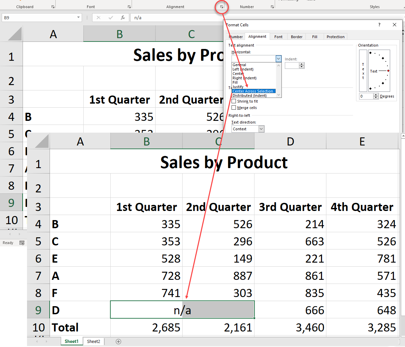
Task: Click the cell with value 781
Action: [362, 258]
